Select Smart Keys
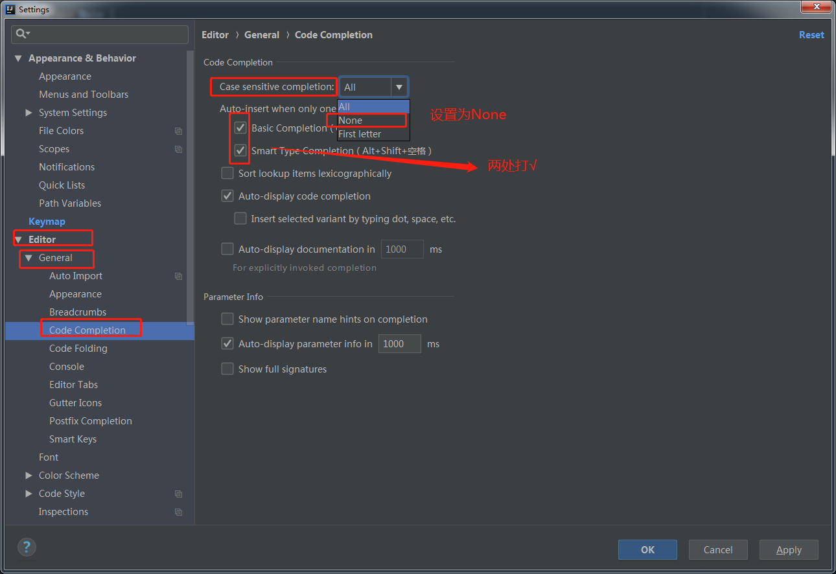The image size is (836, 574). [x=73, y=439]
